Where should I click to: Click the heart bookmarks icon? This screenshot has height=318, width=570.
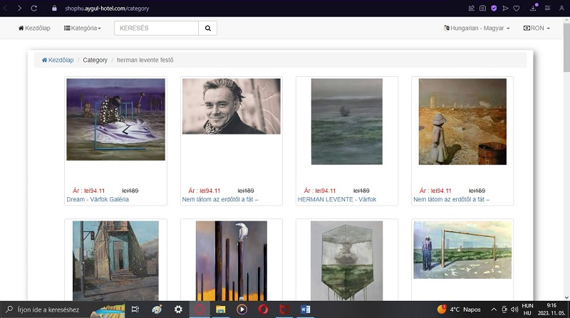516,8
